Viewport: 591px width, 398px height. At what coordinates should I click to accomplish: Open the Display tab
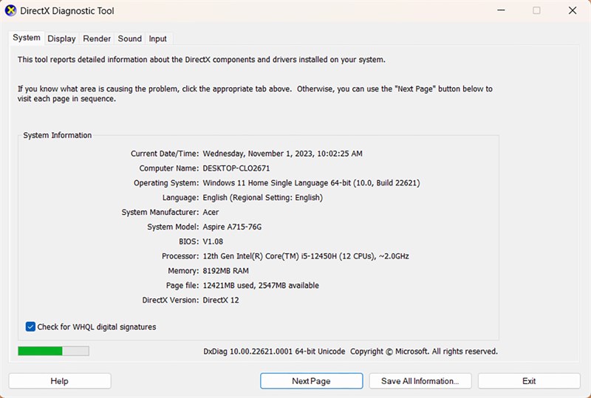(x=62, y=38)
